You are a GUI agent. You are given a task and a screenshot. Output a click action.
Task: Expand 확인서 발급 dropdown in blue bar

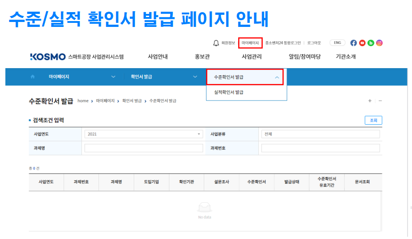(164, 77)
